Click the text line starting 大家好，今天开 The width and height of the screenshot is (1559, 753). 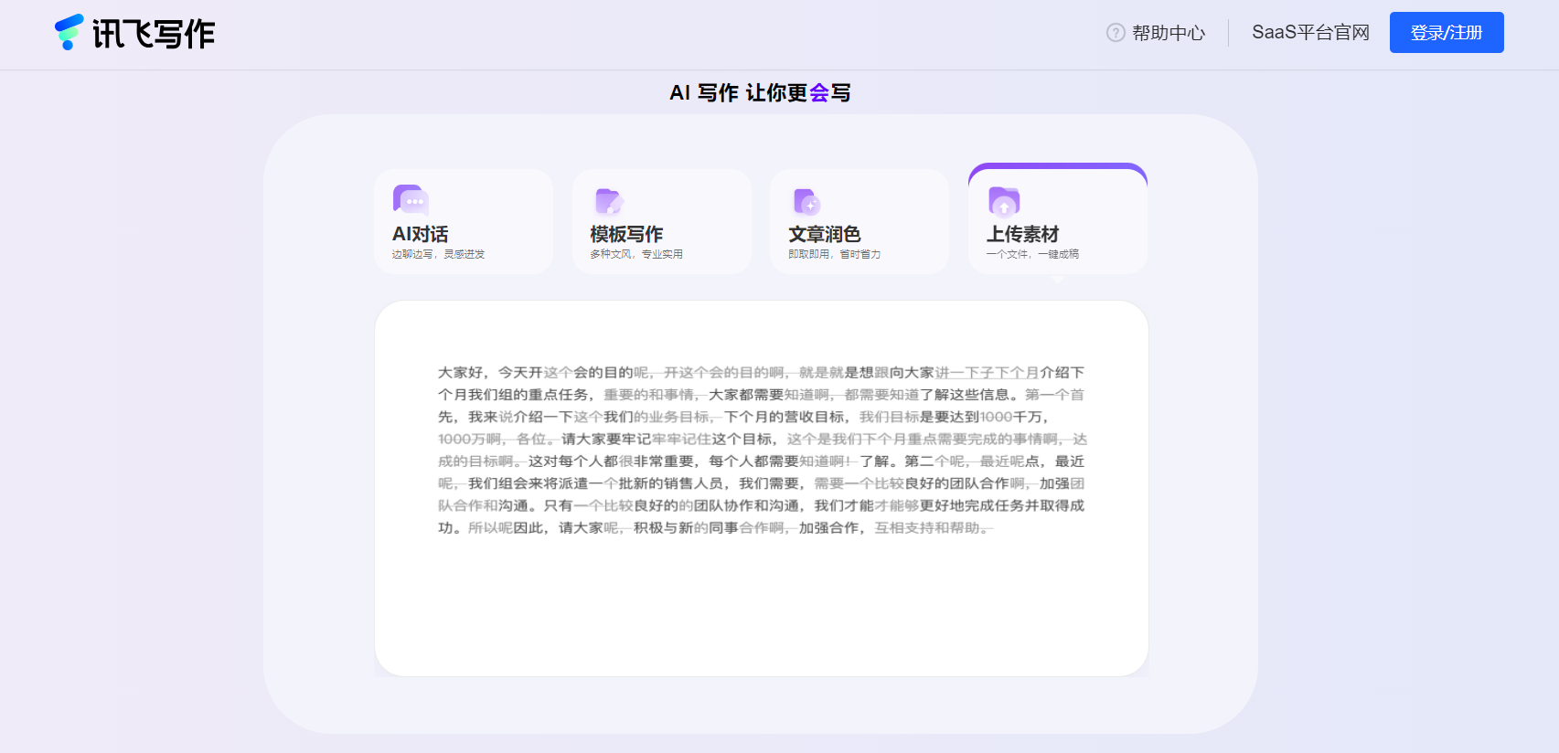(x=761, y=373)
